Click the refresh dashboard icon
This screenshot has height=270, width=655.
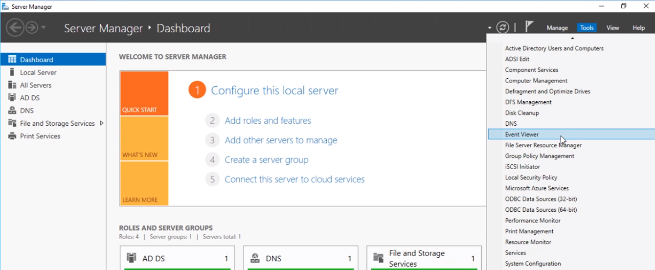click(503, 28)
